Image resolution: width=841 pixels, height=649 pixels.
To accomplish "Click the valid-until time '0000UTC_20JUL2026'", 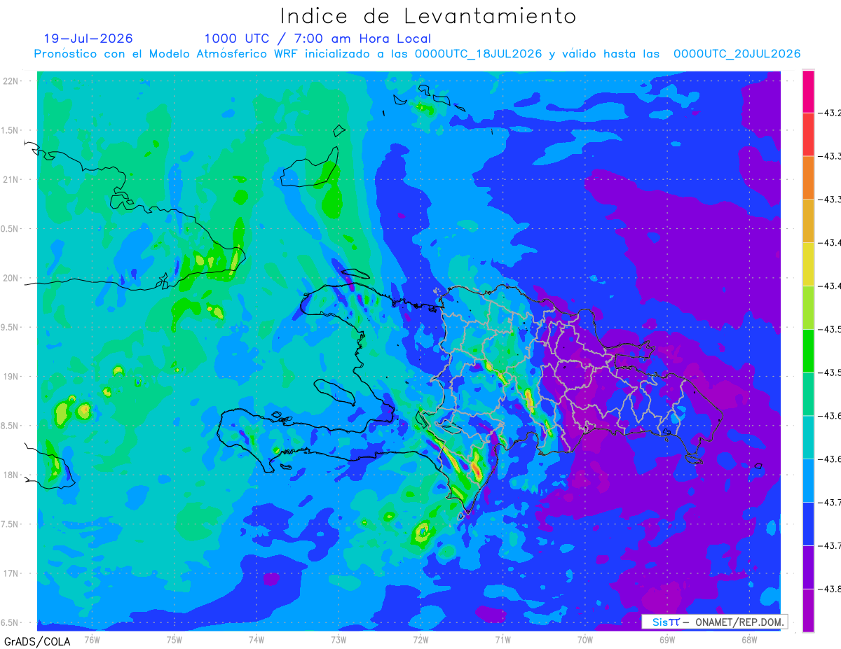I will (737, 54).
